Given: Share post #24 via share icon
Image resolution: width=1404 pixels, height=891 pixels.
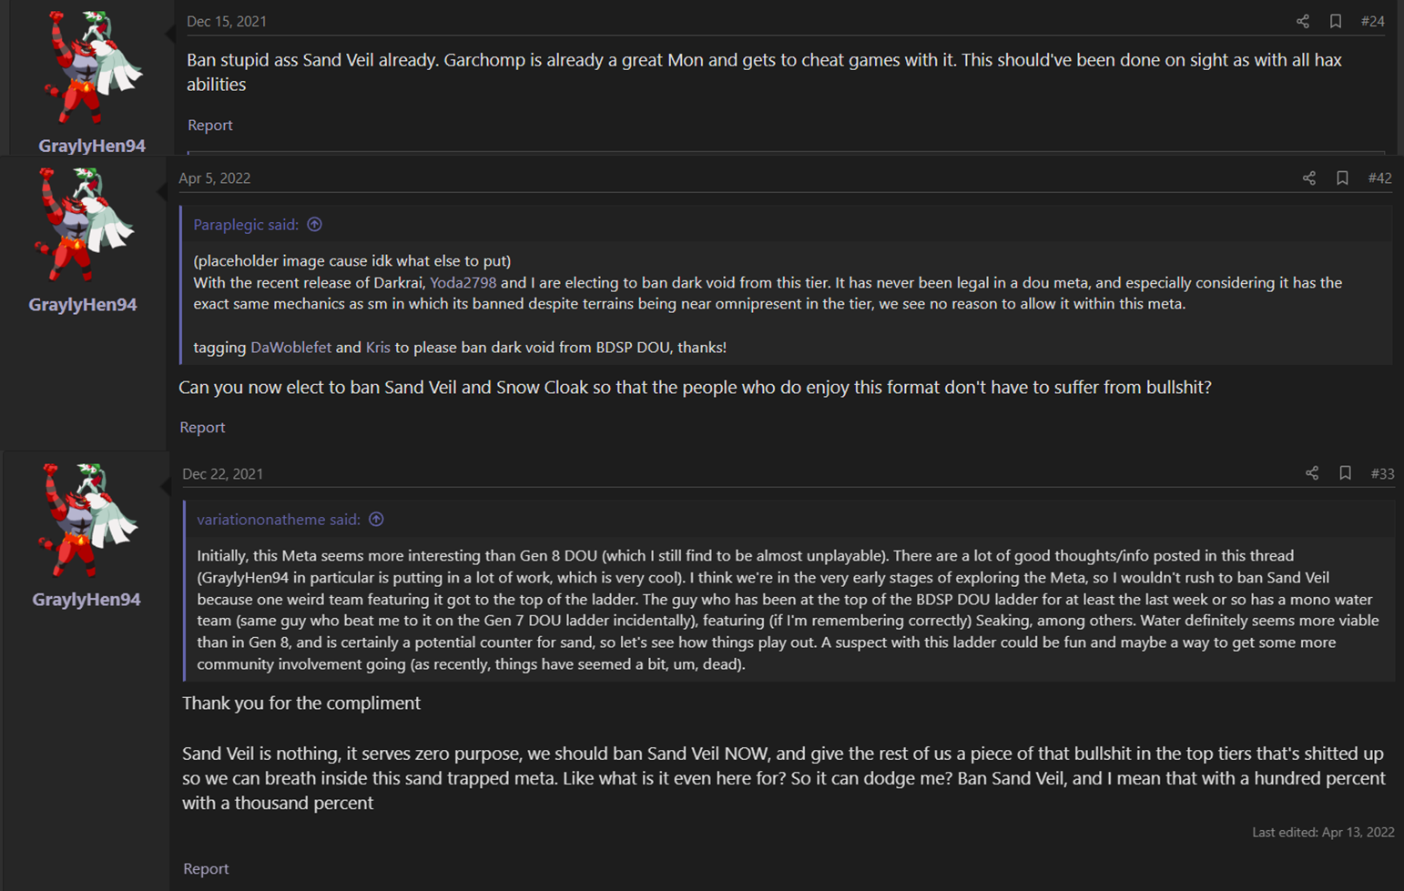Looking at the screenshot, I should [1302, 21].
